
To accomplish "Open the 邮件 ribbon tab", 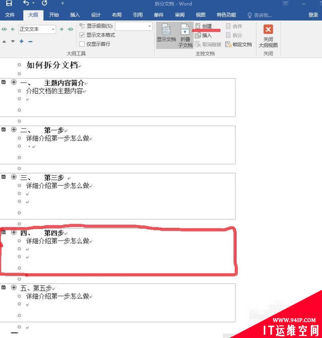I will click(159, 15).
